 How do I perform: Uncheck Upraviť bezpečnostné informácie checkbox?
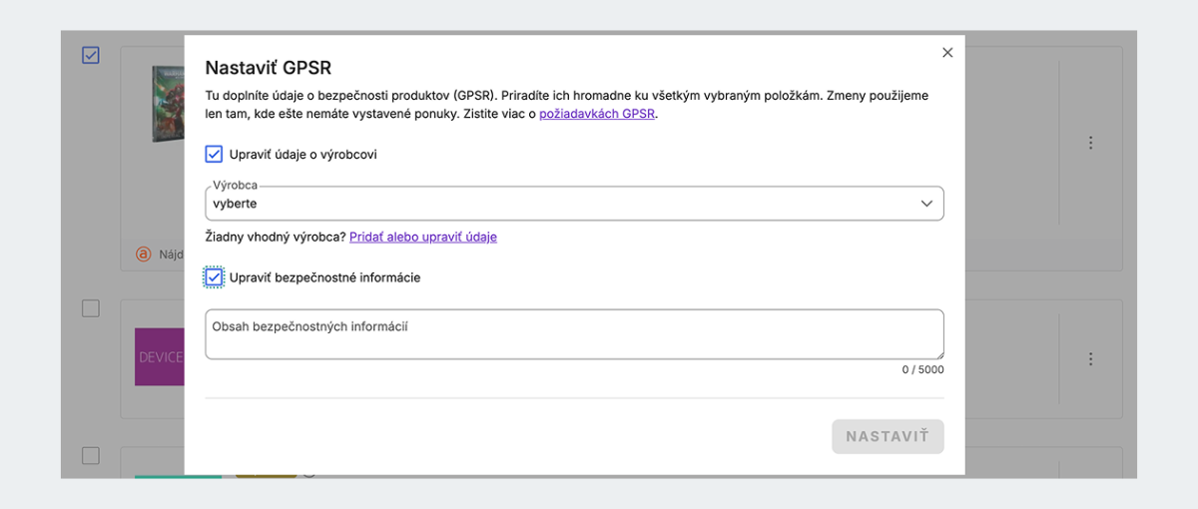(x=214, y=277)
